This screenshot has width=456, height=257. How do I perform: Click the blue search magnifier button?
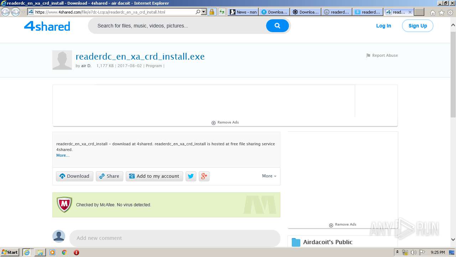277,26
